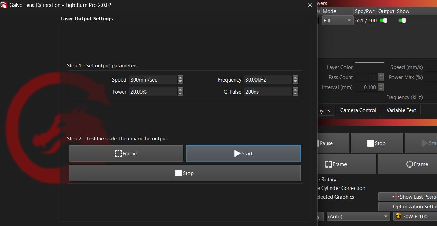
Task: Close the Galvo Lens Calibration dialog
Action: (x=310, y=5)
